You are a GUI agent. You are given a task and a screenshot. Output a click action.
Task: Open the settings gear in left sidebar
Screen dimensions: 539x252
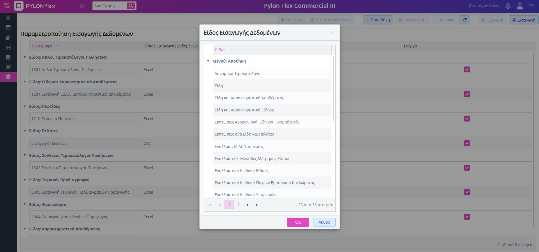8,77
